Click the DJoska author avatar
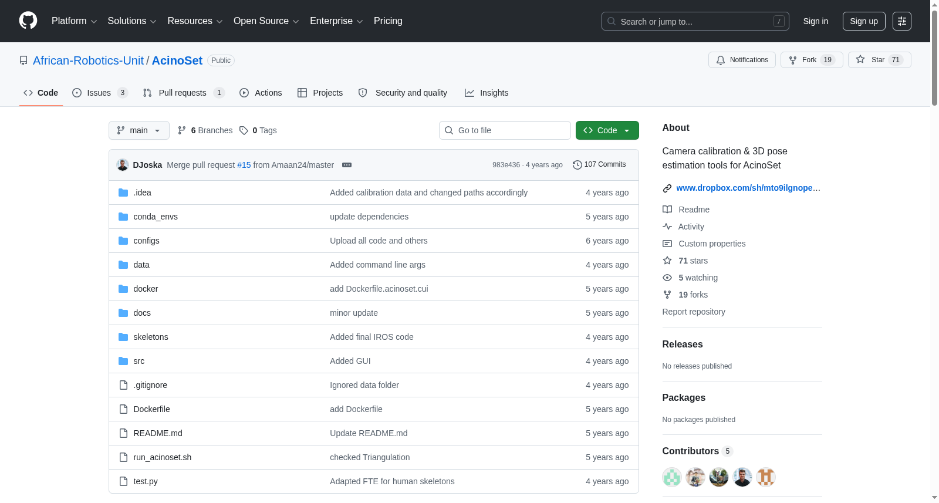939x503 pixels. [x=123, y=165]
